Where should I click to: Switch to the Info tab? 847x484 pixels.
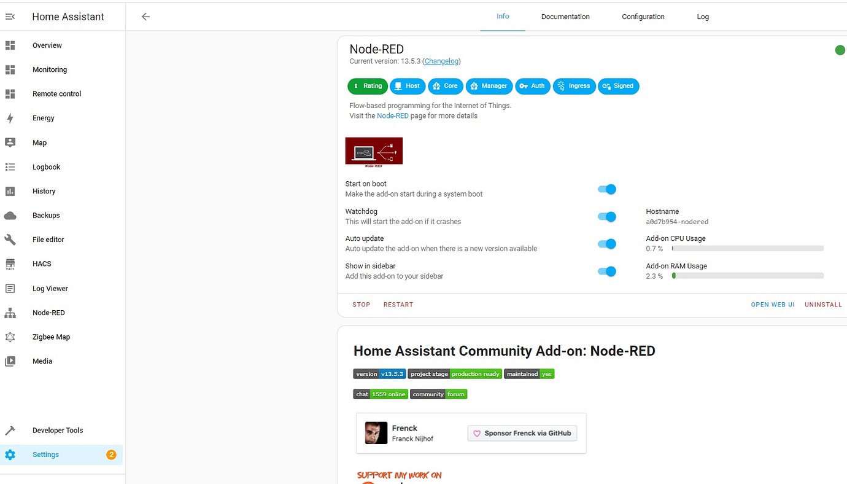point(503,17)
